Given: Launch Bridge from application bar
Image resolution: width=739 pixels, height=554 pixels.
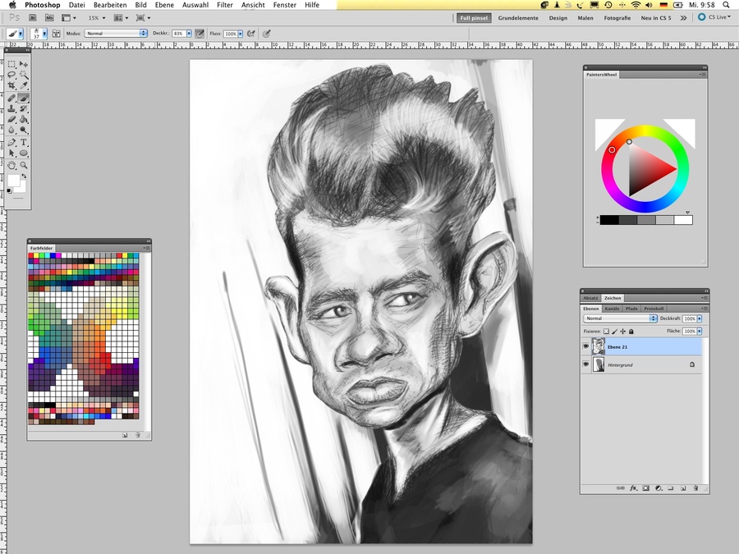Looking at the screenshot, I should tap(33, 18).
